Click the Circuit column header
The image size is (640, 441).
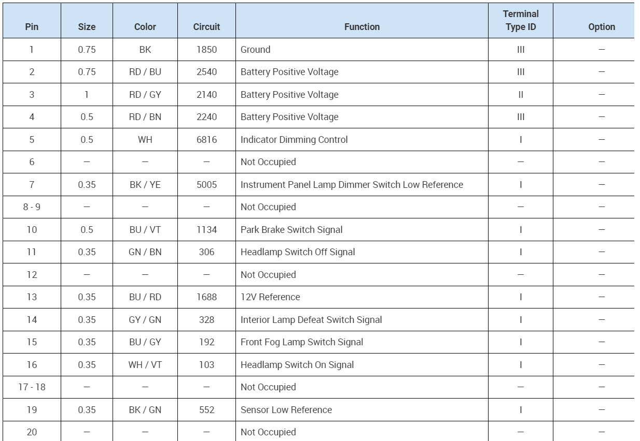(206, 27)
